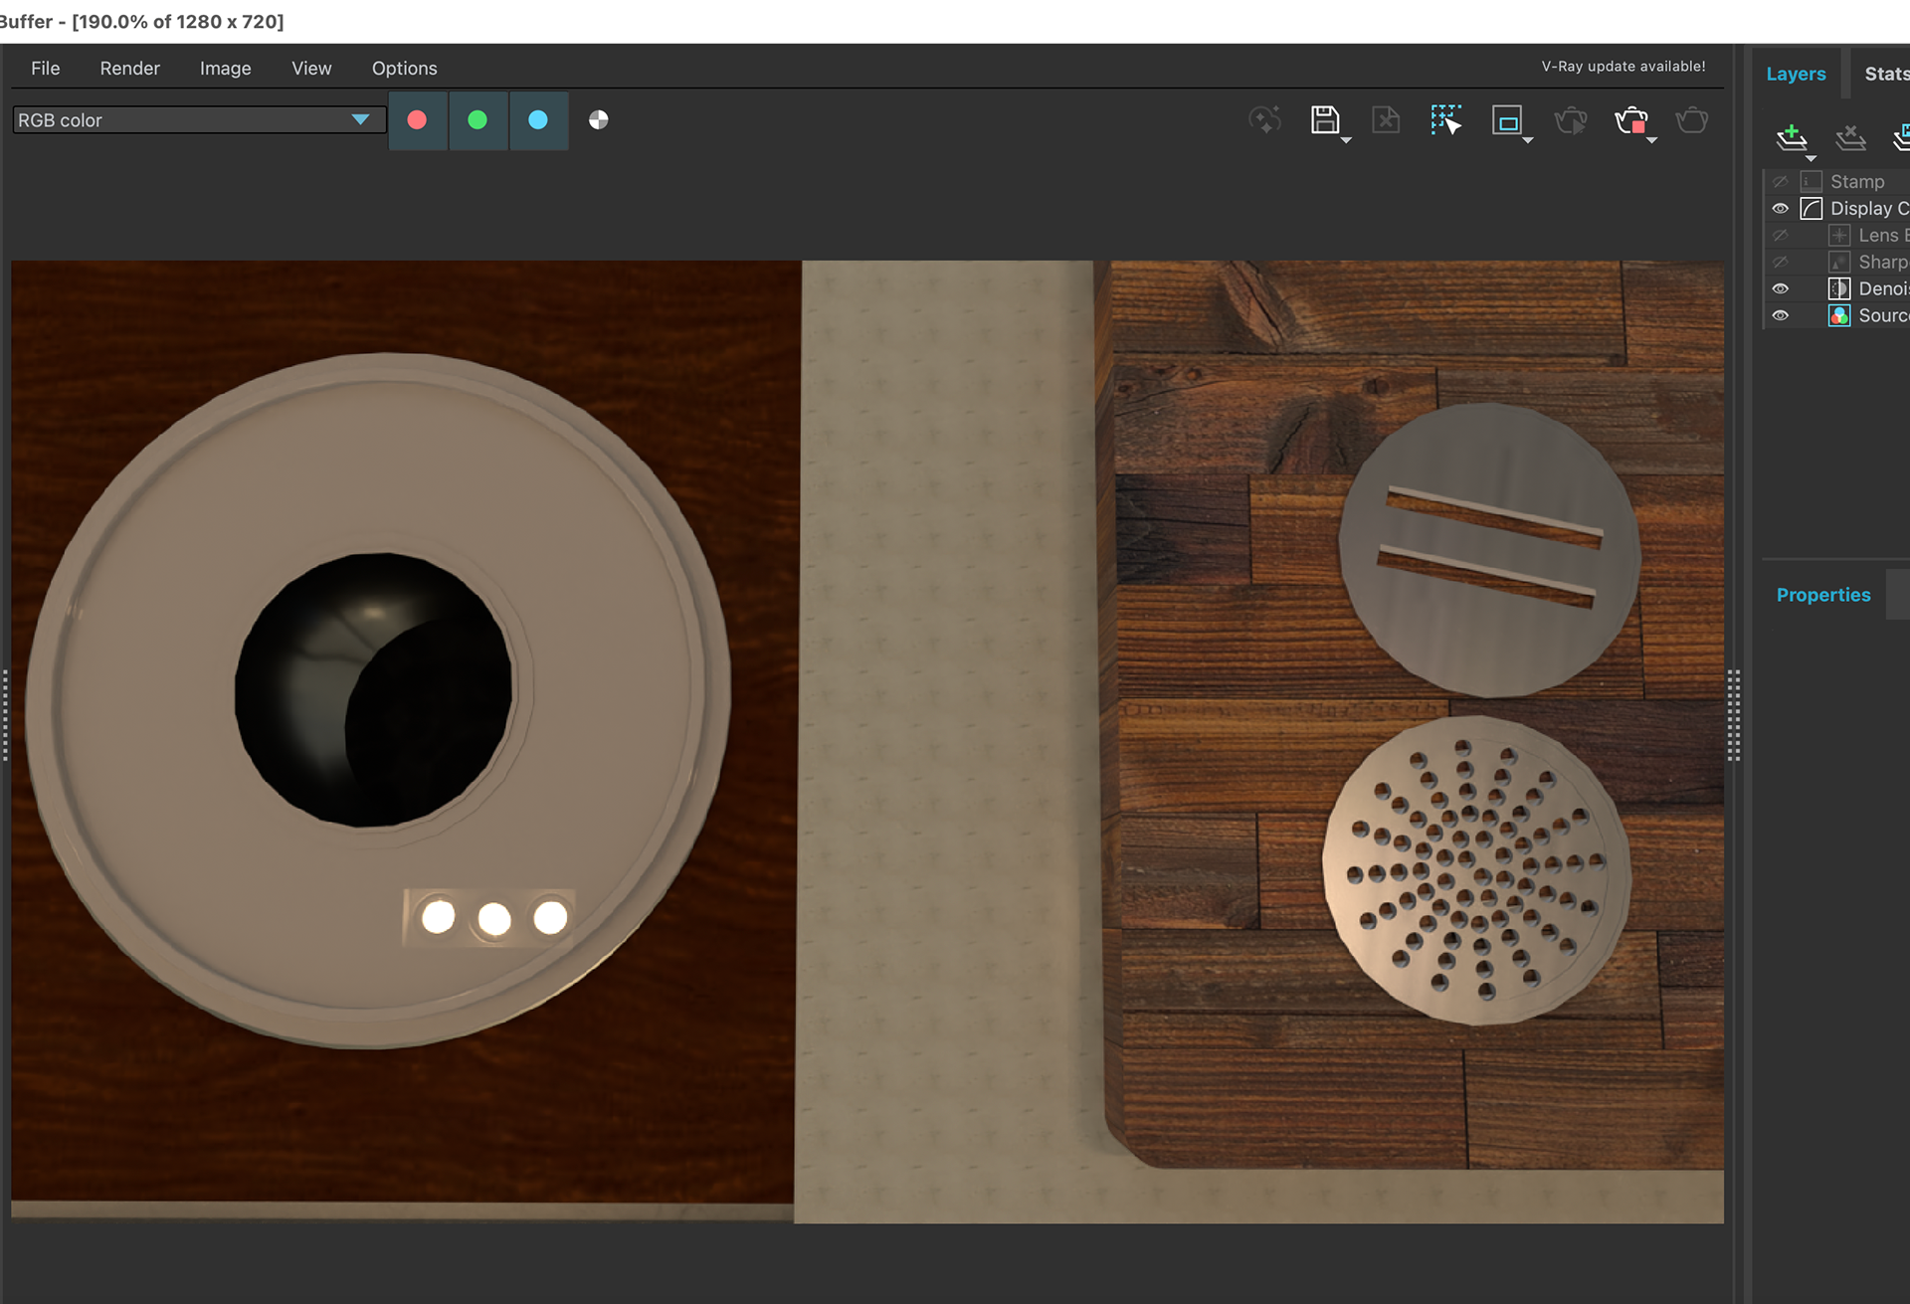
Task: Click the V-Ray update available notice
Action: 1623,66
